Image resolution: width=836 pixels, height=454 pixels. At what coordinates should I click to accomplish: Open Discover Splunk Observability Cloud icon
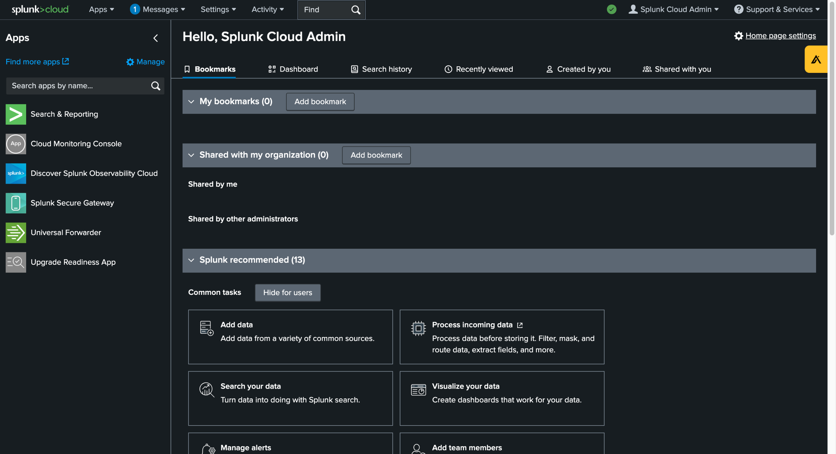click(x=16, y=173)
